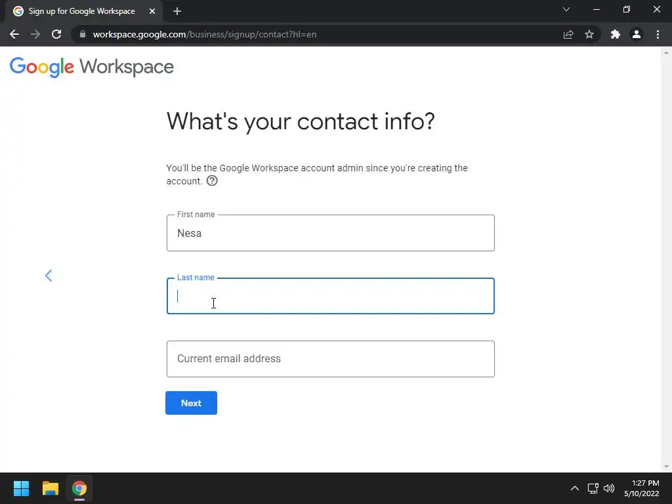Click the volume speaker icon
The width and height of the screenshot is (672, 504).
click(x=608, y=488)
